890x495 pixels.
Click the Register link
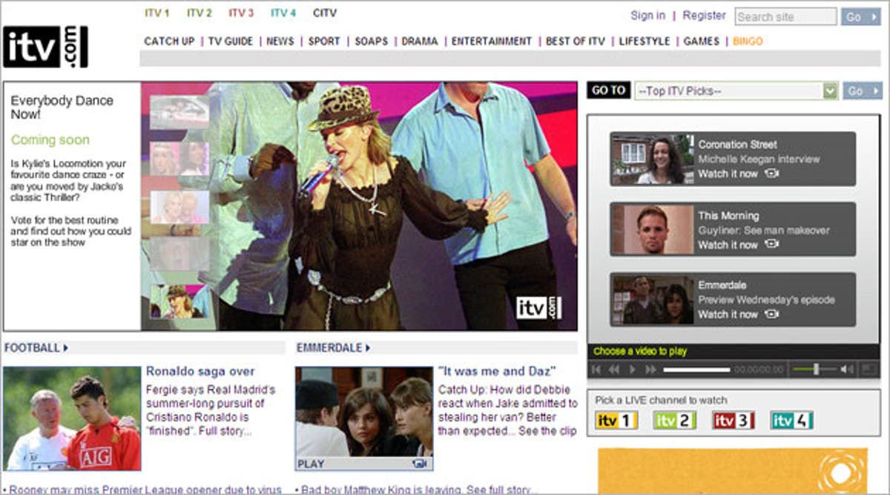tap(704, 16)
